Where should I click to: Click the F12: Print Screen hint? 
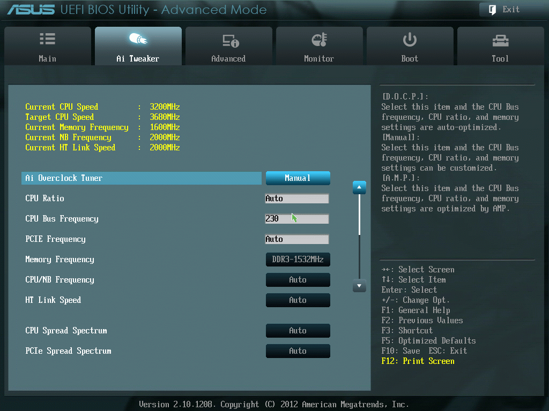pos(418,361)
